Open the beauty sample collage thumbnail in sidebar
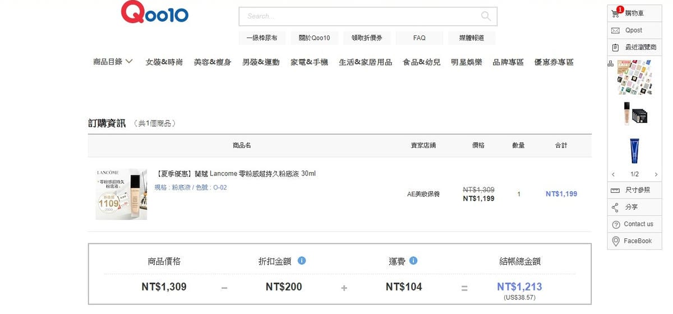This screenshot has height=314, width=673. tap(635, 77)
